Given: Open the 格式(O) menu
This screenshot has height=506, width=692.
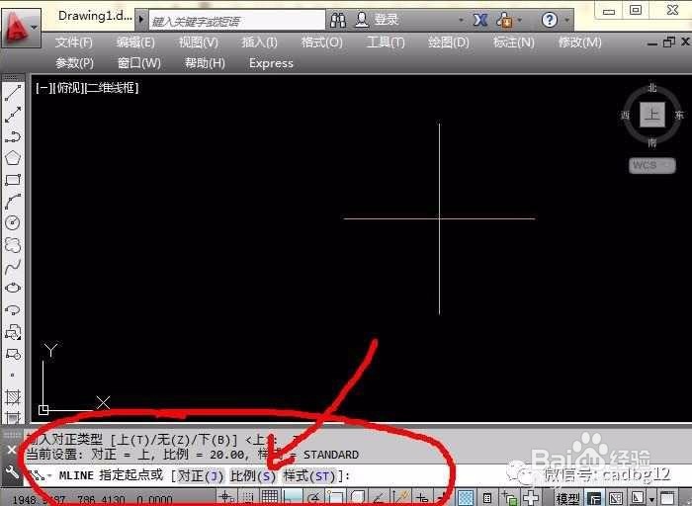Looking at the screenshot, I should 321,42.
